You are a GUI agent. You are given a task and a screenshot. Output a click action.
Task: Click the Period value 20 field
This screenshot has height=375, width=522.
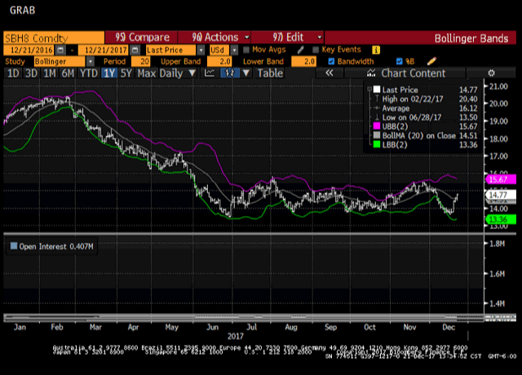pos(141,61)
